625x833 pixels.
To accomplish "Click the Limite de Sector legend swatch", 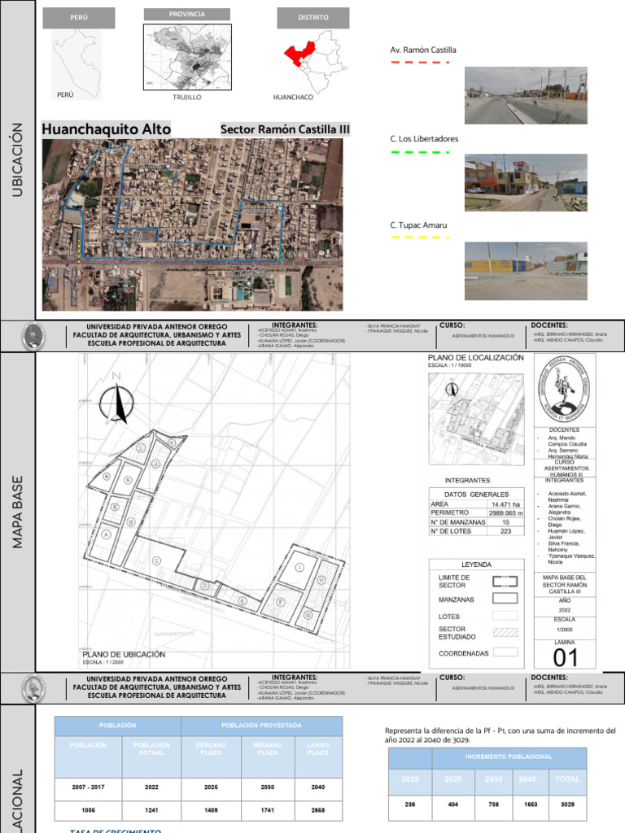I will (x=505, y=581).
